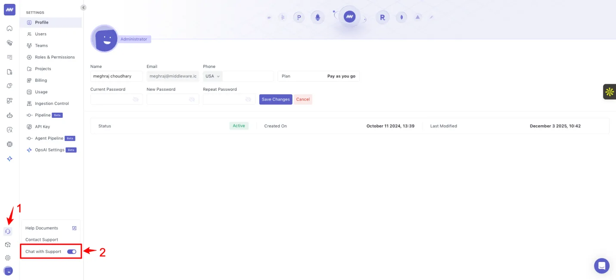Focus the Current Password field
Screen dimensions: 616x280
[x=116, y=99]
